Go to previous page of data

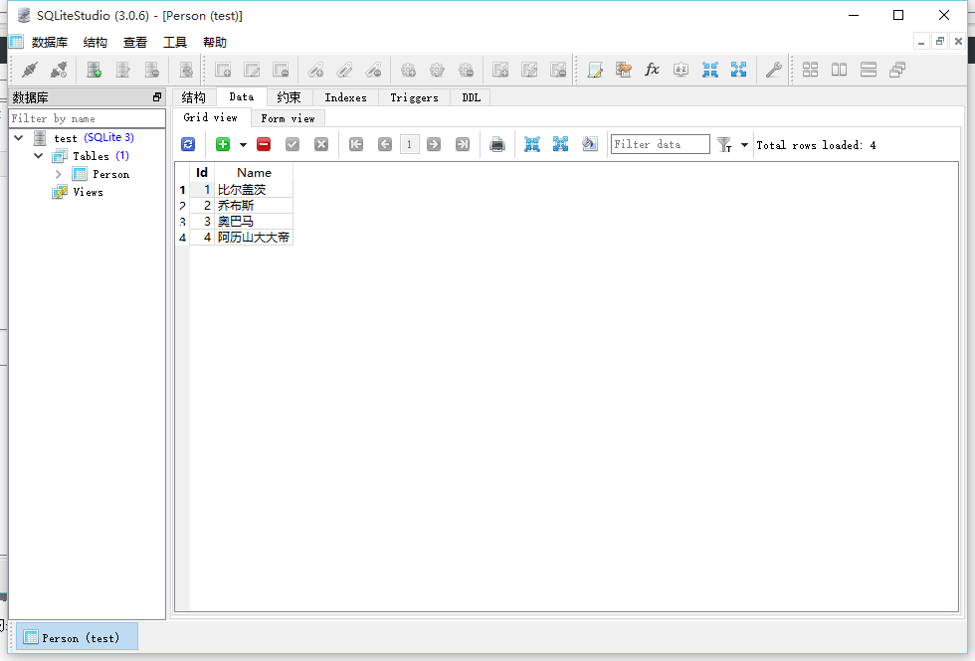pos(385,145)
